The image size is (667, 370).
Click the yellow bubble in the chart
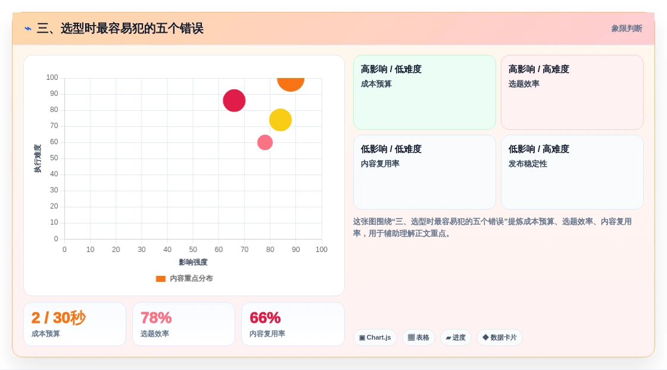[x=280, y=120]
